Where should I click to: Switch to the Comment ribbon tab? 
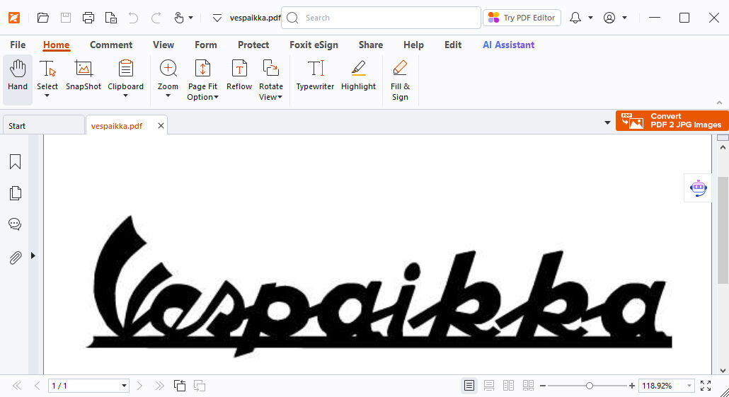tap(111, 45)
